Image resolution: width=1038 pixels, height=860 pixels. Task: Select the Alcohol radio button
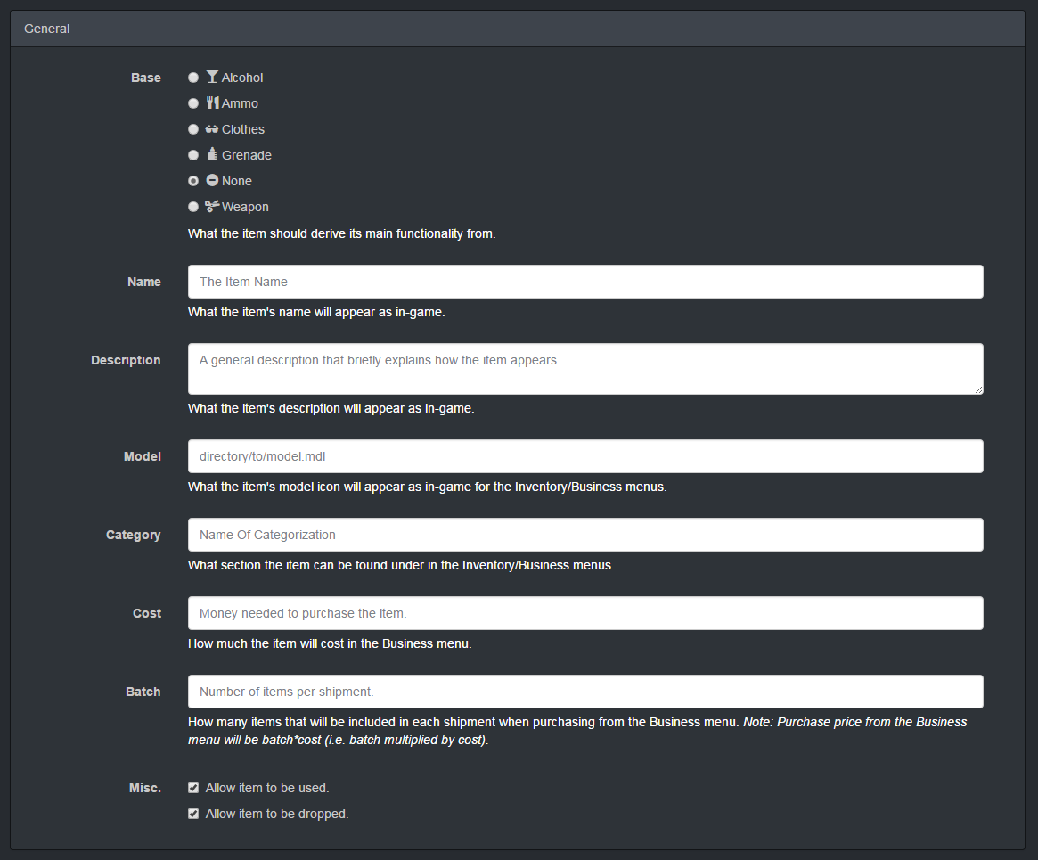[193, 78]
